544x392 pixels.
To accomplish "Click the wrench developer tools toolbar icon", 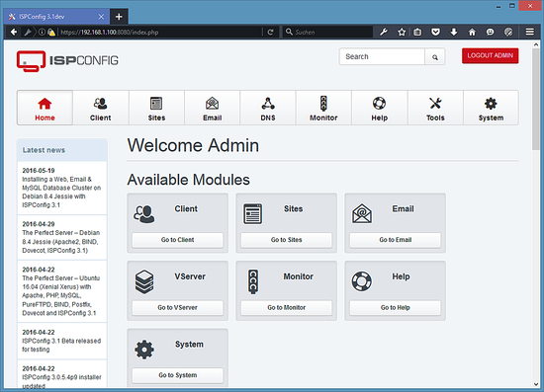I will coord(384,33).
